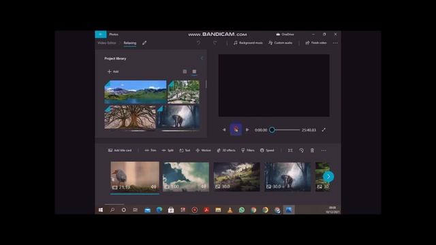Open the Trim tool

[151, 150]
